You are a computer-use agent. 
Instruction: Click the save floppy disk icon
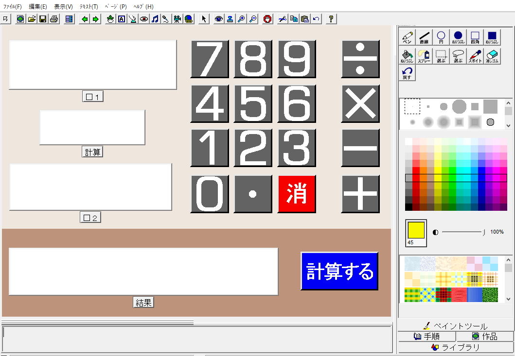pyautogui.click(x=43, y=19)
